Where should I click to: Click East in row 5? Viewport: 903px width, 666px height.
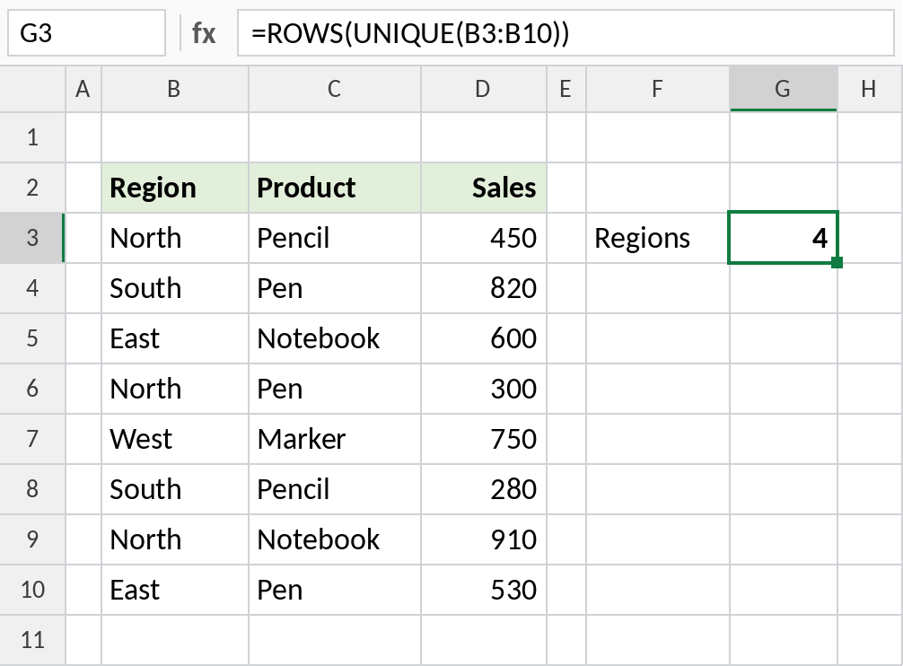click(x=175, y=338)
